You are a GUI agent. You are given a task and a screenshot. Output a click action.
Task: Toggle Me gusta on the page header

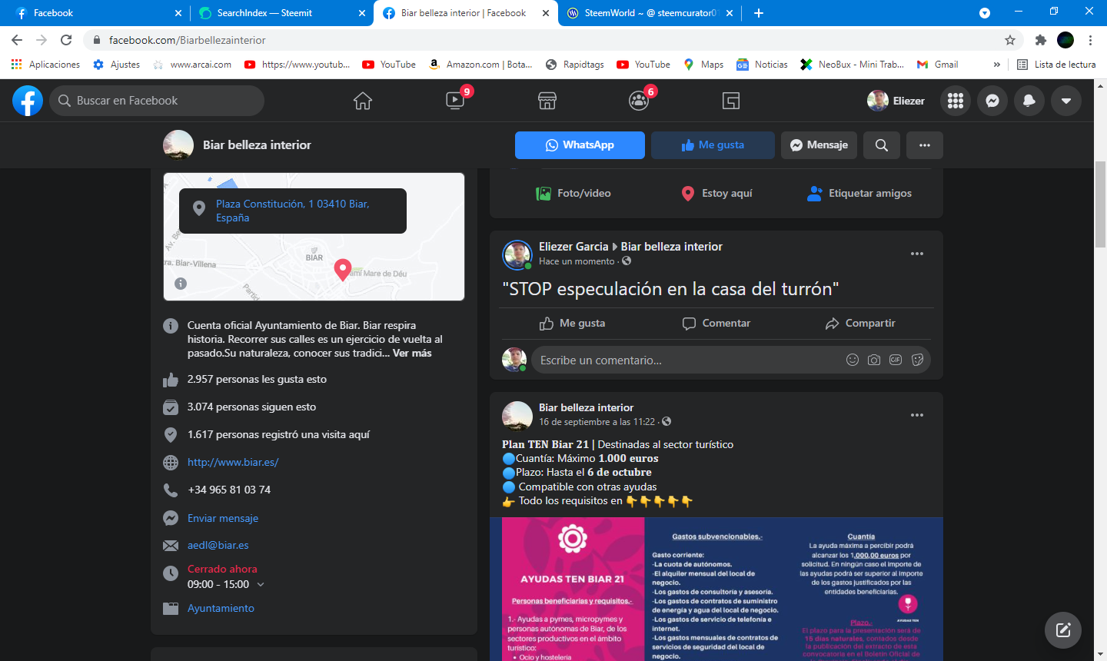point(713,145)
